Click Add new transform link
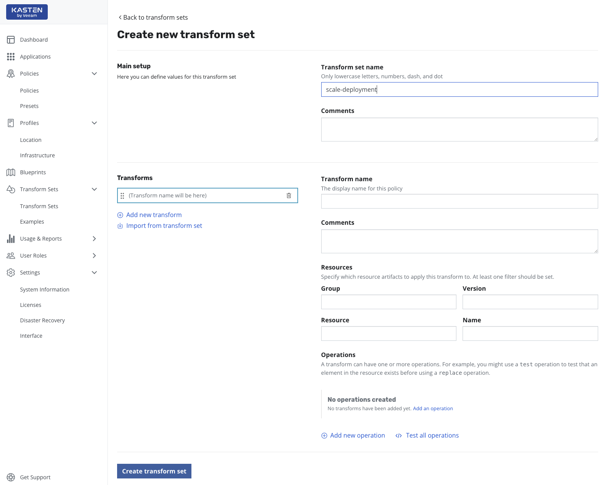 click(154, 215)
